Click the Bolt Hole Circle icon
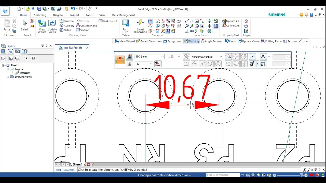 [x=209, y=31]
